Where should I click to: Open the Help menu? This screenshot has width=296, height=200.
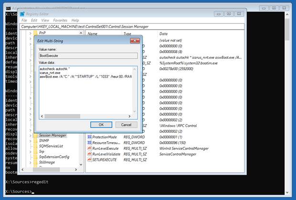tap(75, 21)
